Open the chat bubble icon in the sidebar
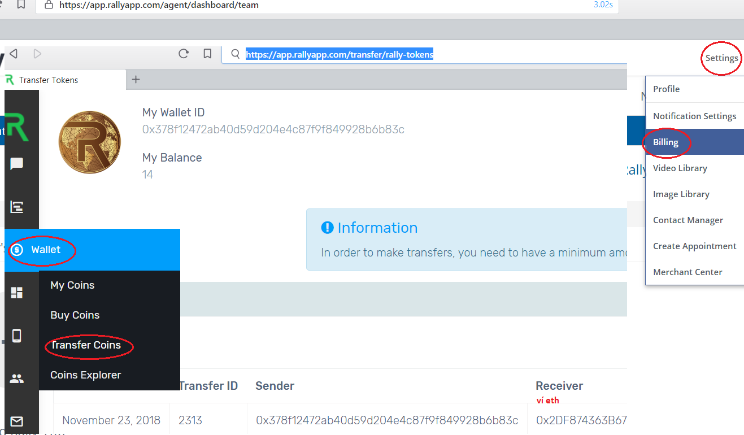Image resolution: width=744 pixels, height=435 pixels. point(17,164)
